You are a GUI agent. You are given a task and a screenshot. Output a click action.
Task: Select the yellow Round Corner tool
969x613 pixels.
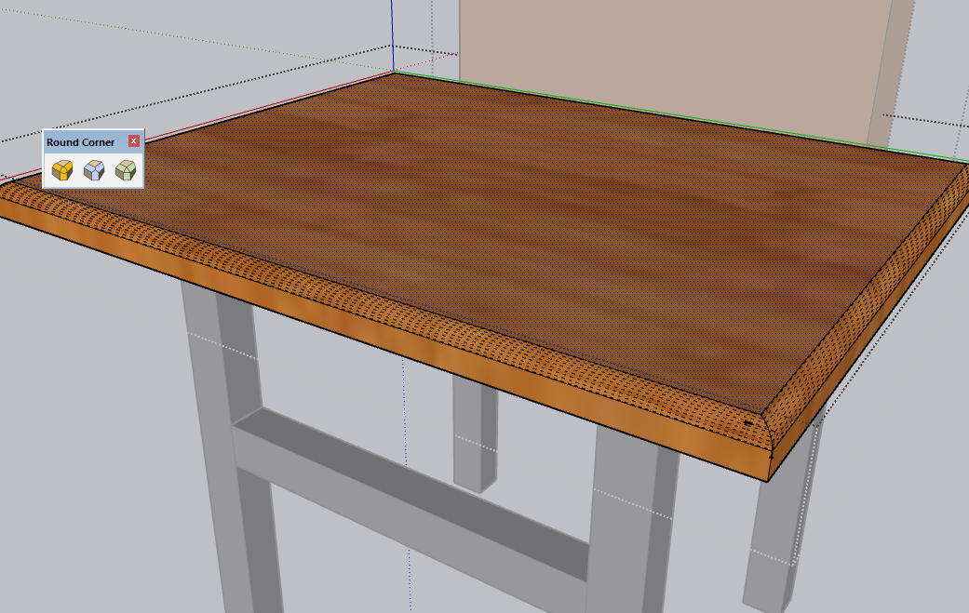click(x=62, y=170)
